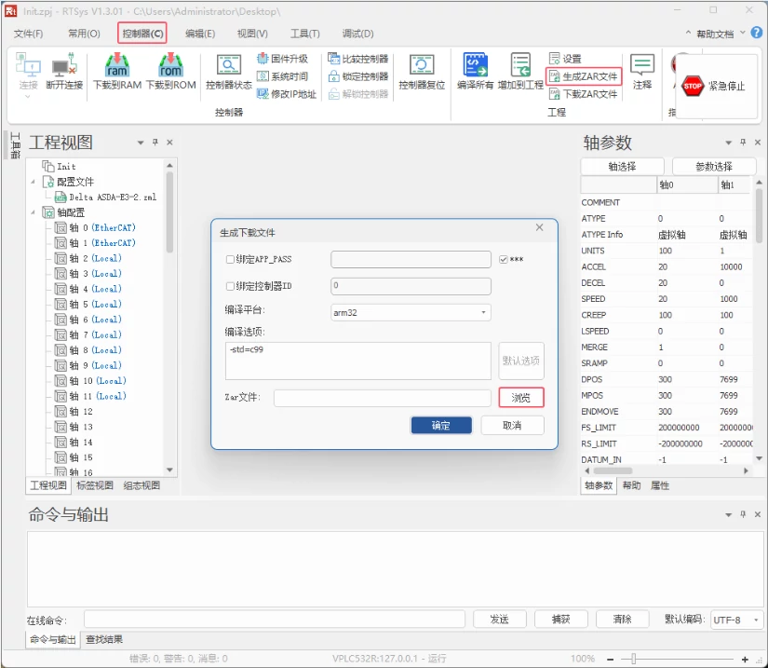
Task: Switch to the 标签视图 tab
Action: click(x=95, y=485)
